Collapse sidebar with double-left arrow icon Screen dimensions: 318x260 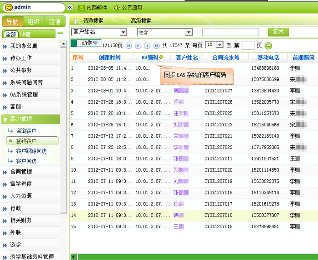point(70,8)
